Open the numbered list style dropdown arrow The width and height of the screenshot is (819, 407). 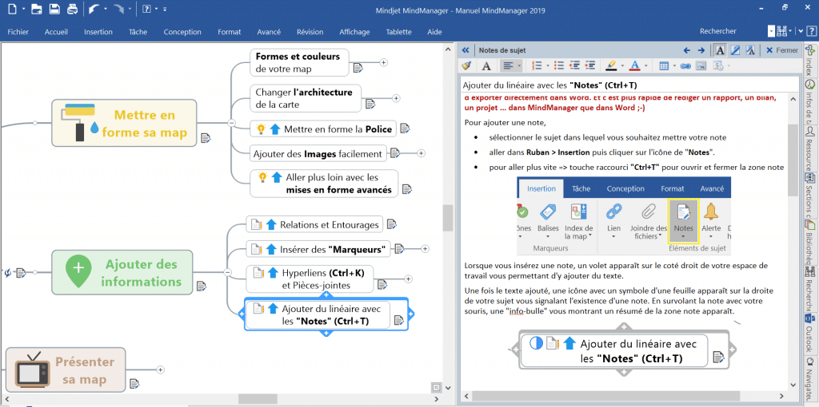547,65
